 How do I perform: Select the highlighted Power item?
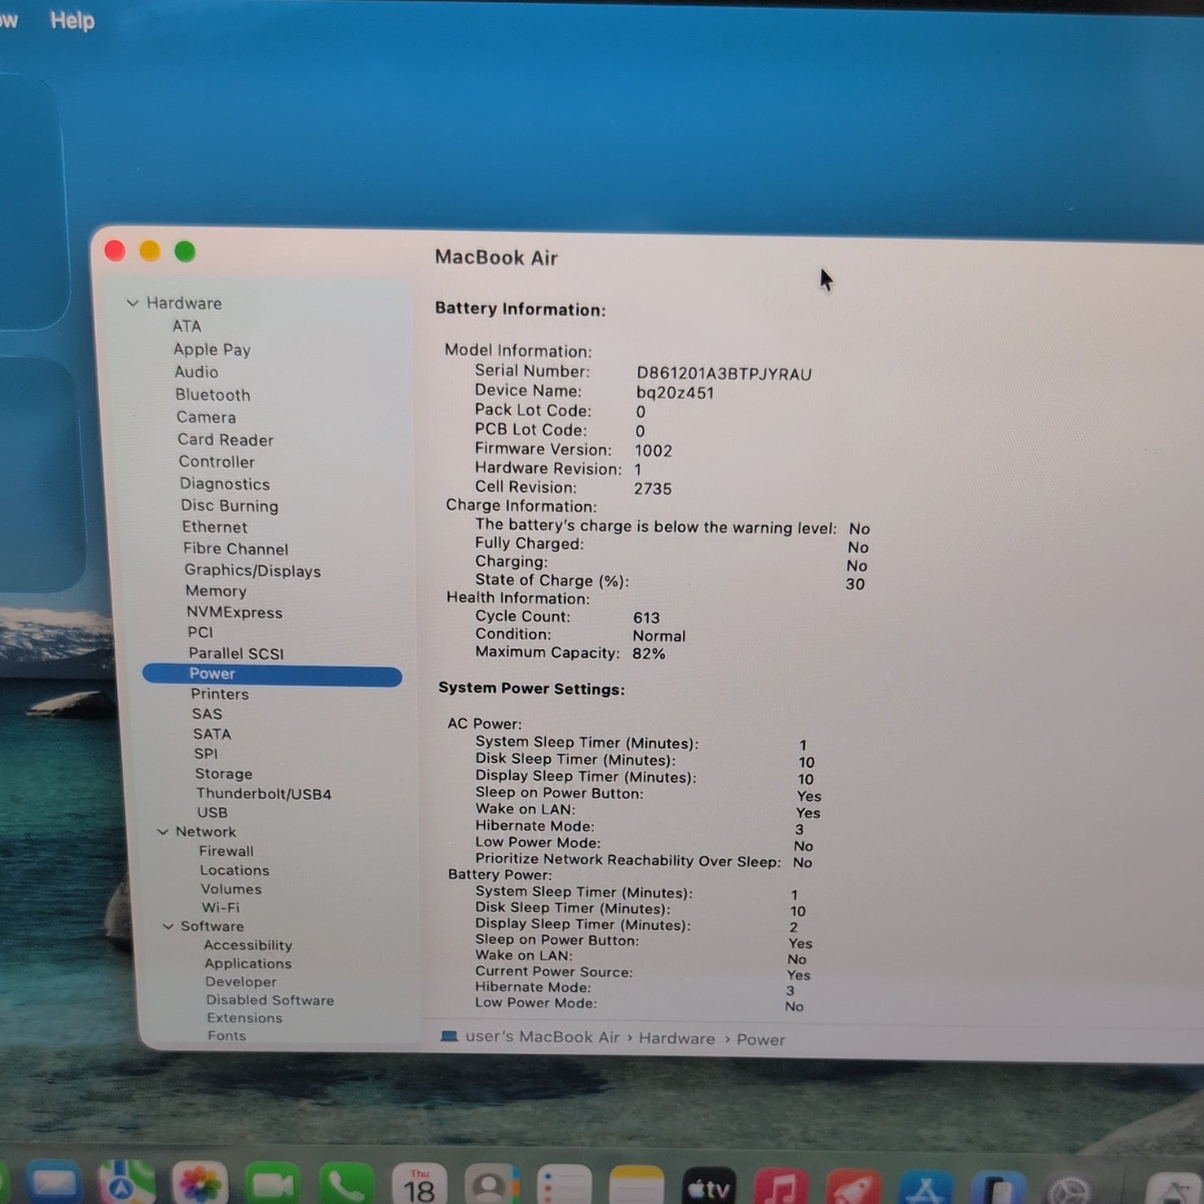(272, 674)
